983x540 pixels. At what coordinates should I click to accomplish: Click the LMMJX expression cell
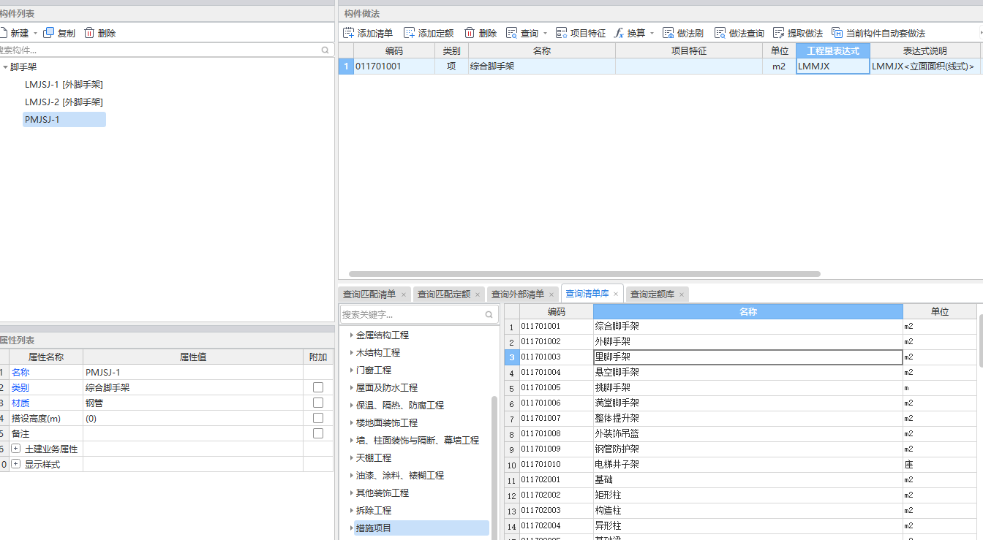(833, 66)
